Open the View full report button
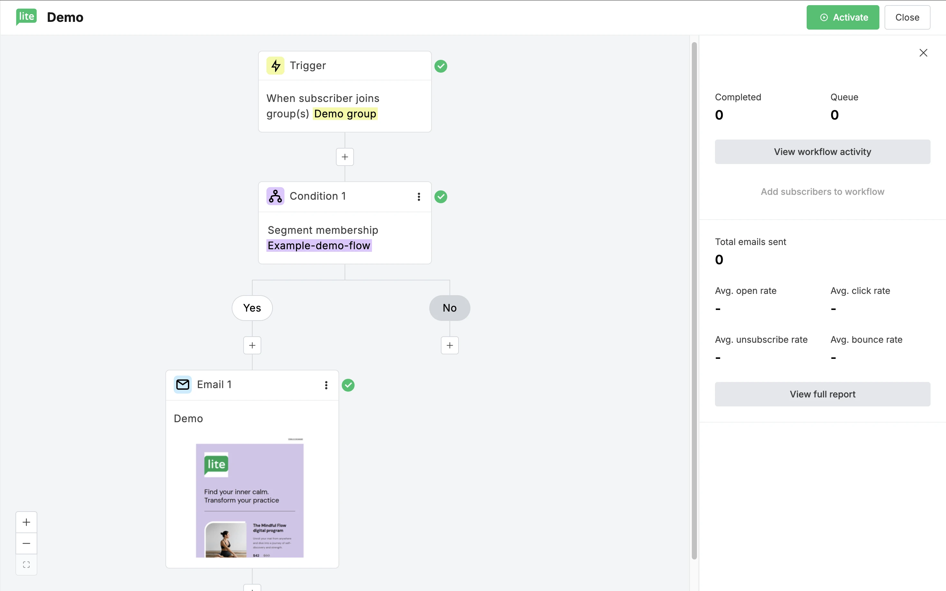This screenshot has height=591, width=946. coord(822,394)
